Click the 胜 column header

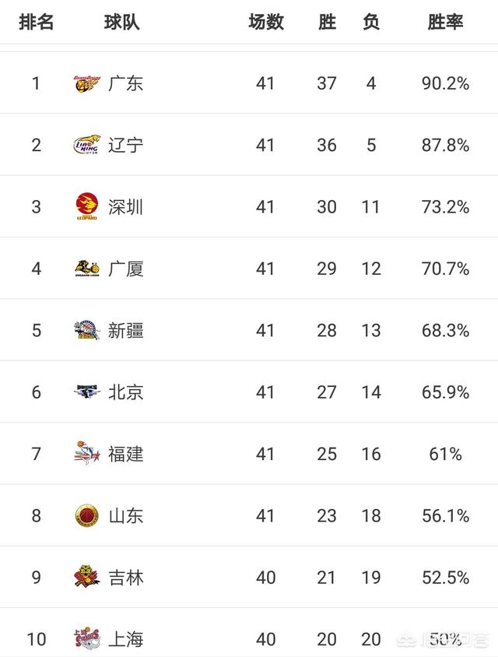tap(327, 22)
